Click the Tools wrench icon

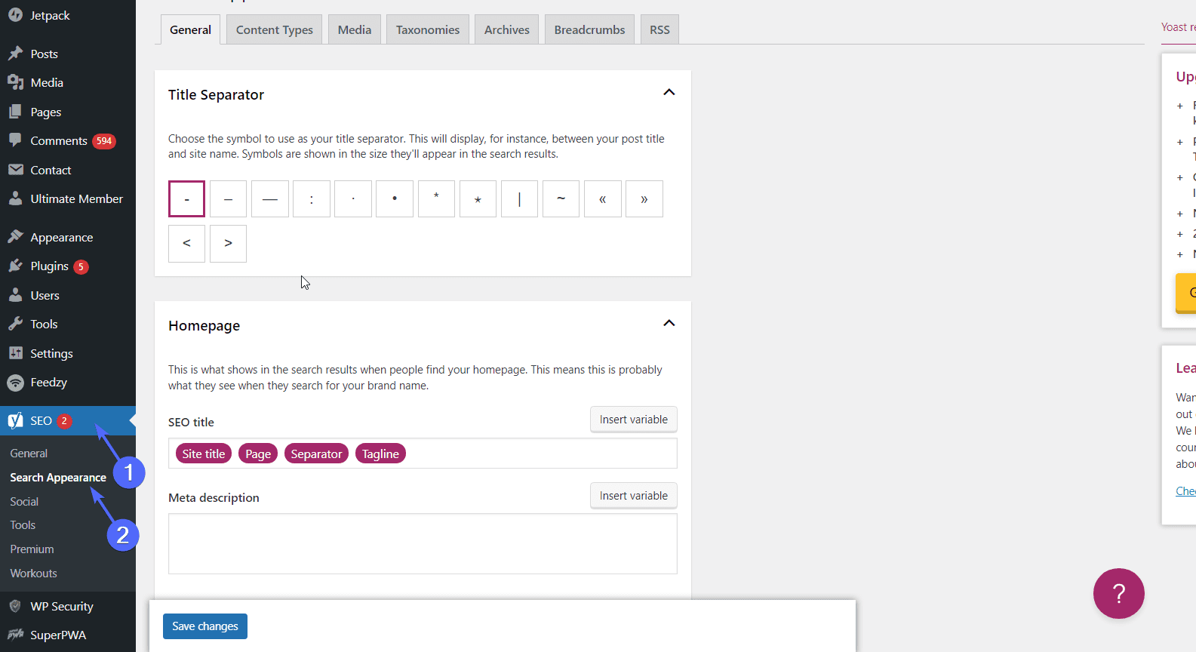tap(15, 324)
